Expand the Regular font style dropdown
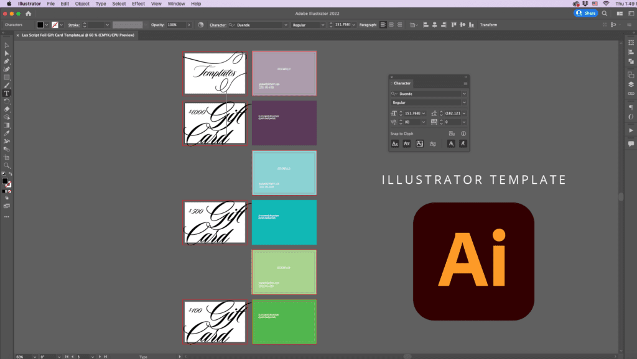 point(465,102)
